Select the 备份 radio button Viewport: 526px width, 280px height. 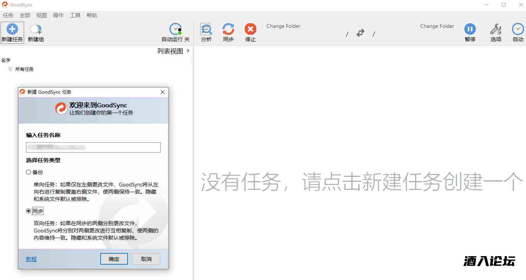click(x=29, y=172)
